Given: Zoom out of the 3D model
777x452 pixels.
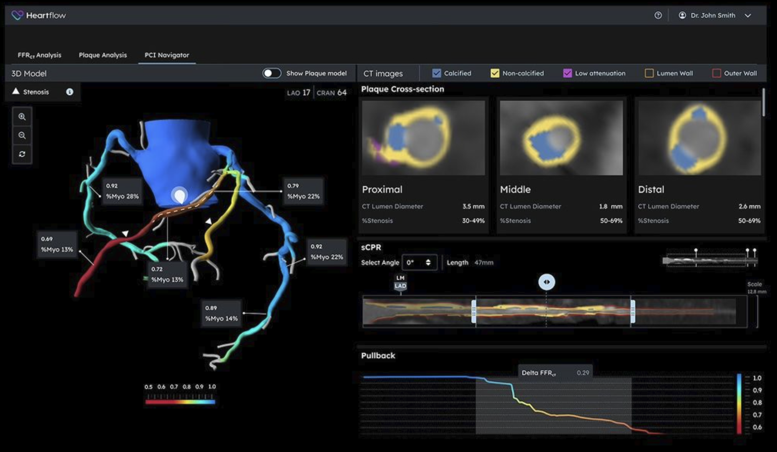Looking at the screenshot, I should 22,135.
